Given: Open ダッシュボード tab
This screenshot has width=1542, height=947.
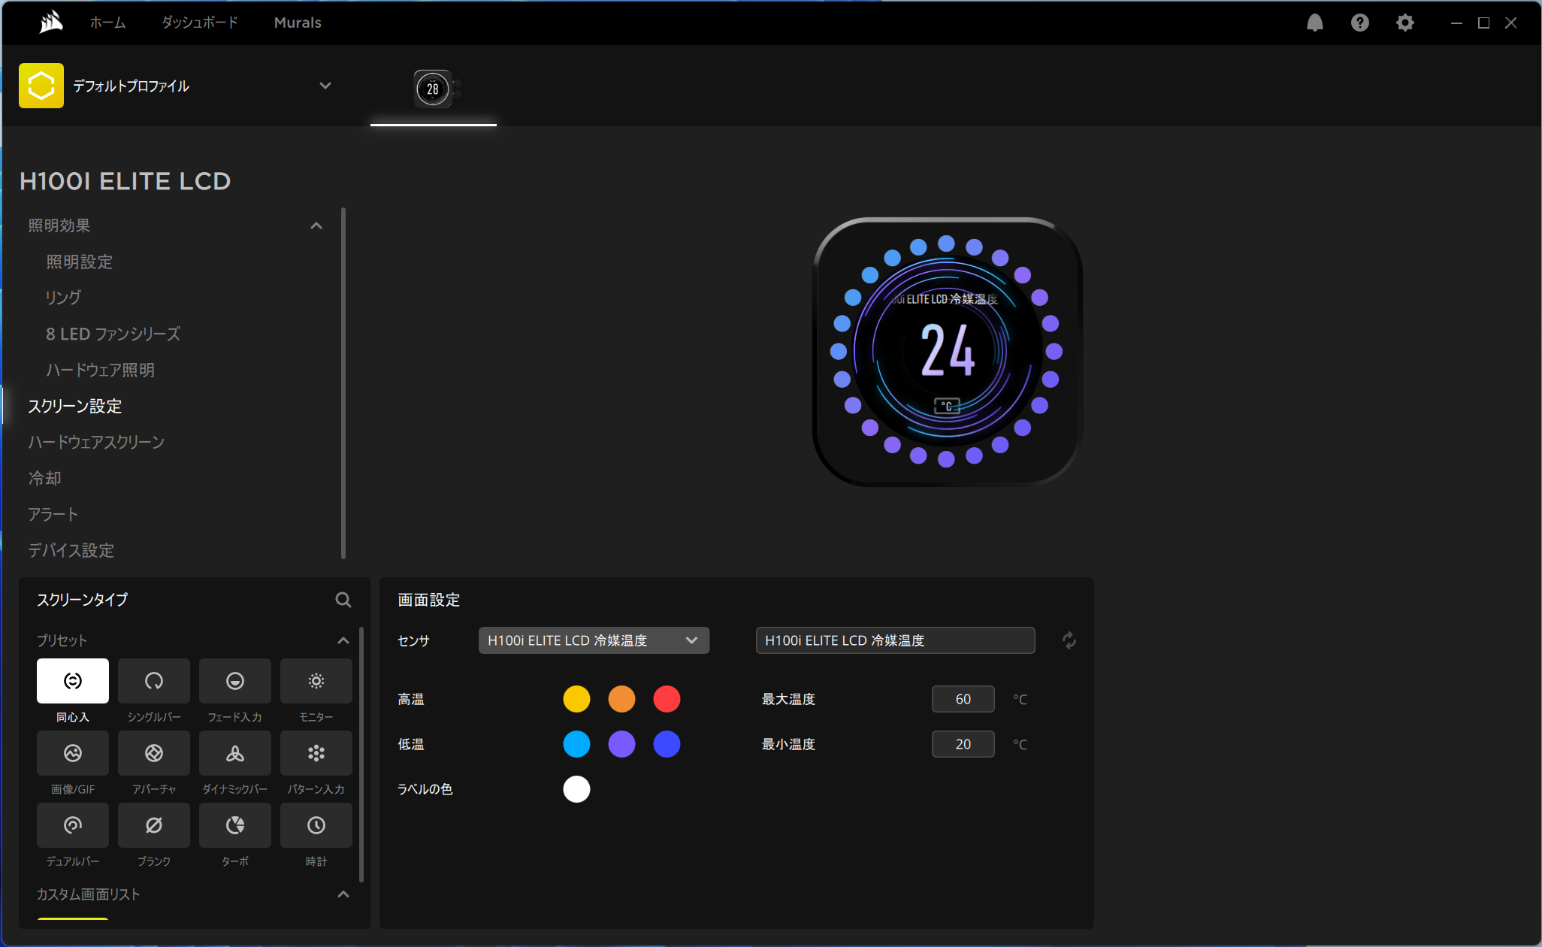Looking at the screenshot, I should tap(200, 23).
